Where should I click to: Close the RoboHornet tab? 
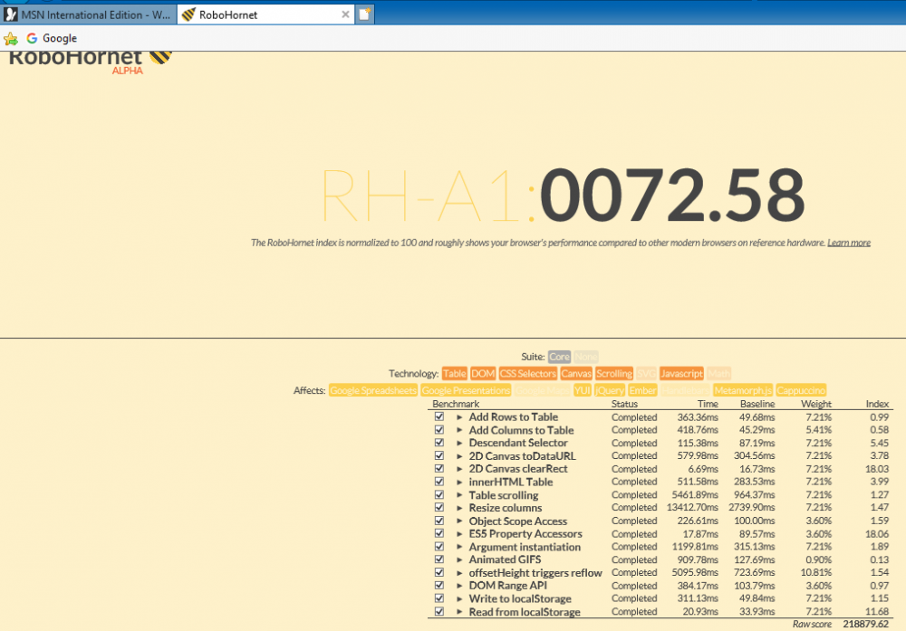[345, 14]
